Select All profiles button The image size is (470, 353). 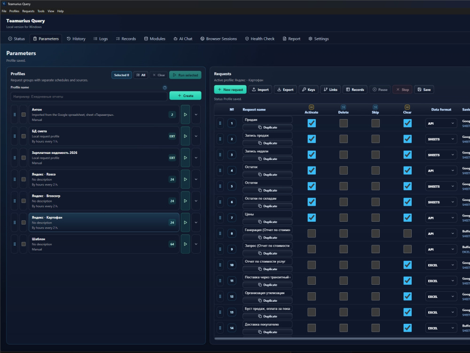[x=141, y=75]
